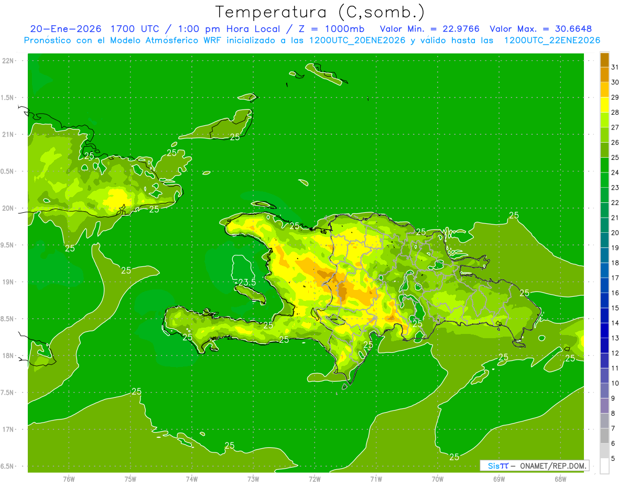Click the "19N" latitude label
The image size is (629, 486).
[8, 282]
